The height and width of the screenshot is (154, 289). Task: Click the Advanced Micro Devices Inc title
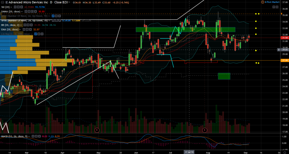[28, 2]
